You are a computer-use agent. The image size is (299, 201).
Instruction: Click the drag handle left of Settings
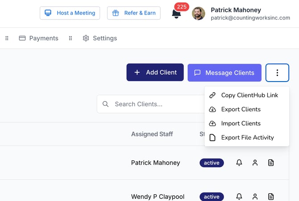(70, 38)
